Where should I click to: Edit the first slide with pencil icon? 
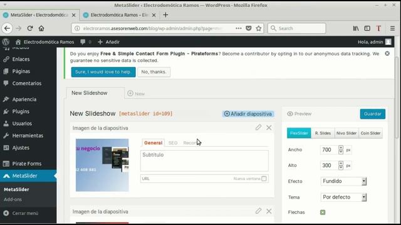pos(258,127)
